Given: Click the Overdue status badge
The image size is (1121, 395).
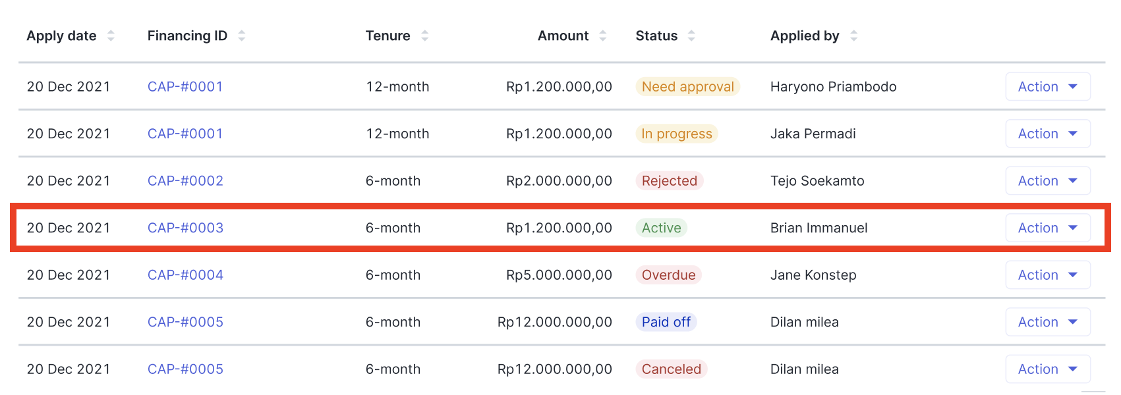Looking at the screenshot, I should pyautogui.click(x=668, y=275).
